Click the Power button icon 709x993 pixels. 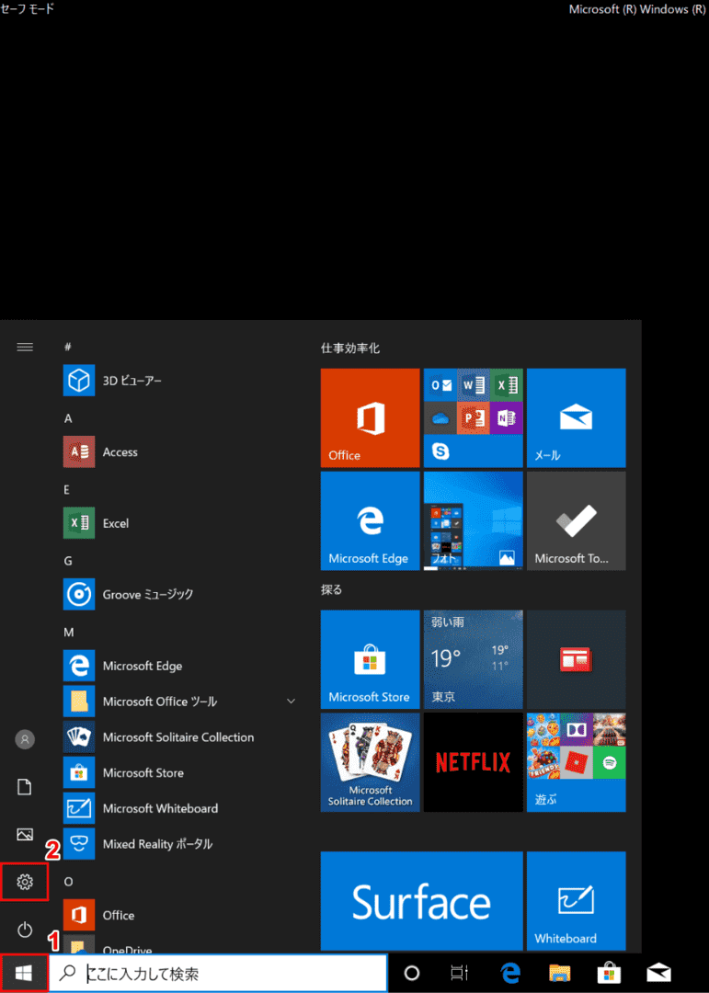pos(25,930)
